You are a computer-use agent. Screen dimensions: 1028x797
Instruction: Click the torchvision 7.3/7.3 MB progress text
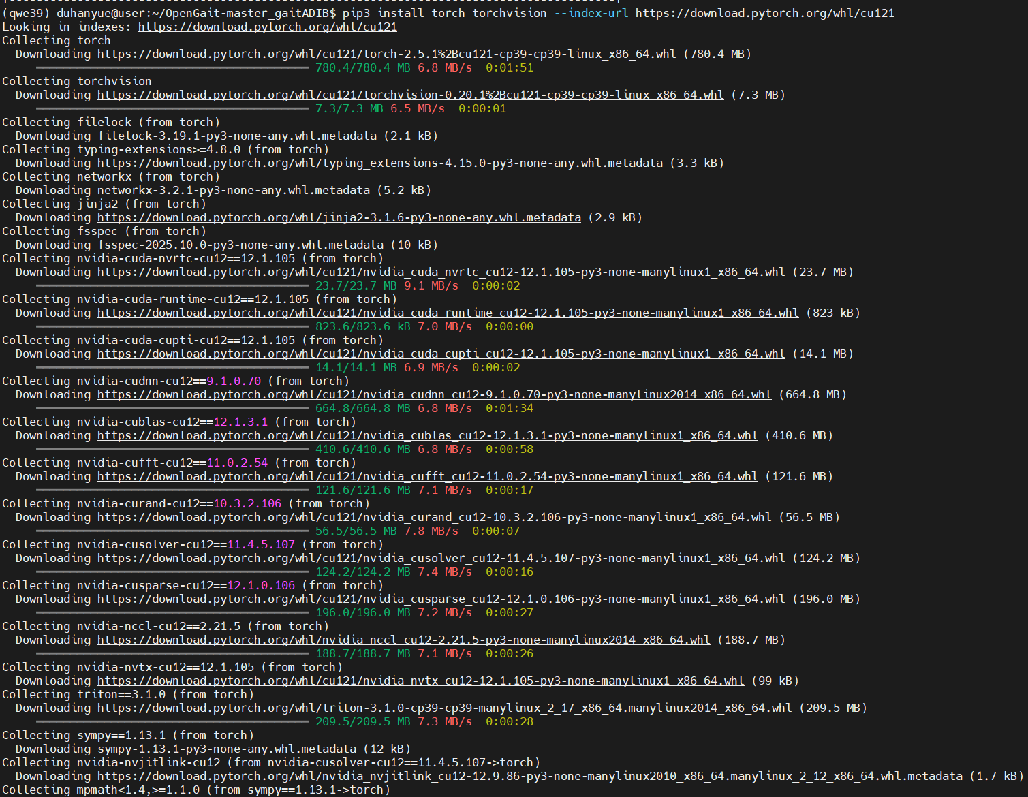click(349, 108)
